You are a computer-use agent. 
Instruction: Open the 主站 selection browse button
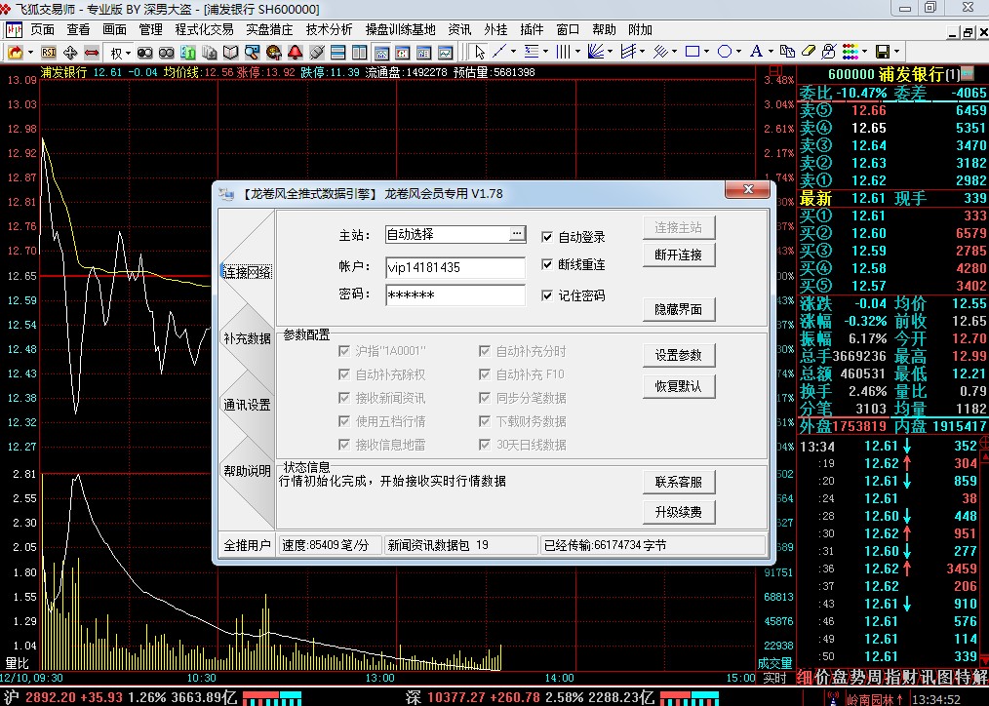(x=517, y=234)
